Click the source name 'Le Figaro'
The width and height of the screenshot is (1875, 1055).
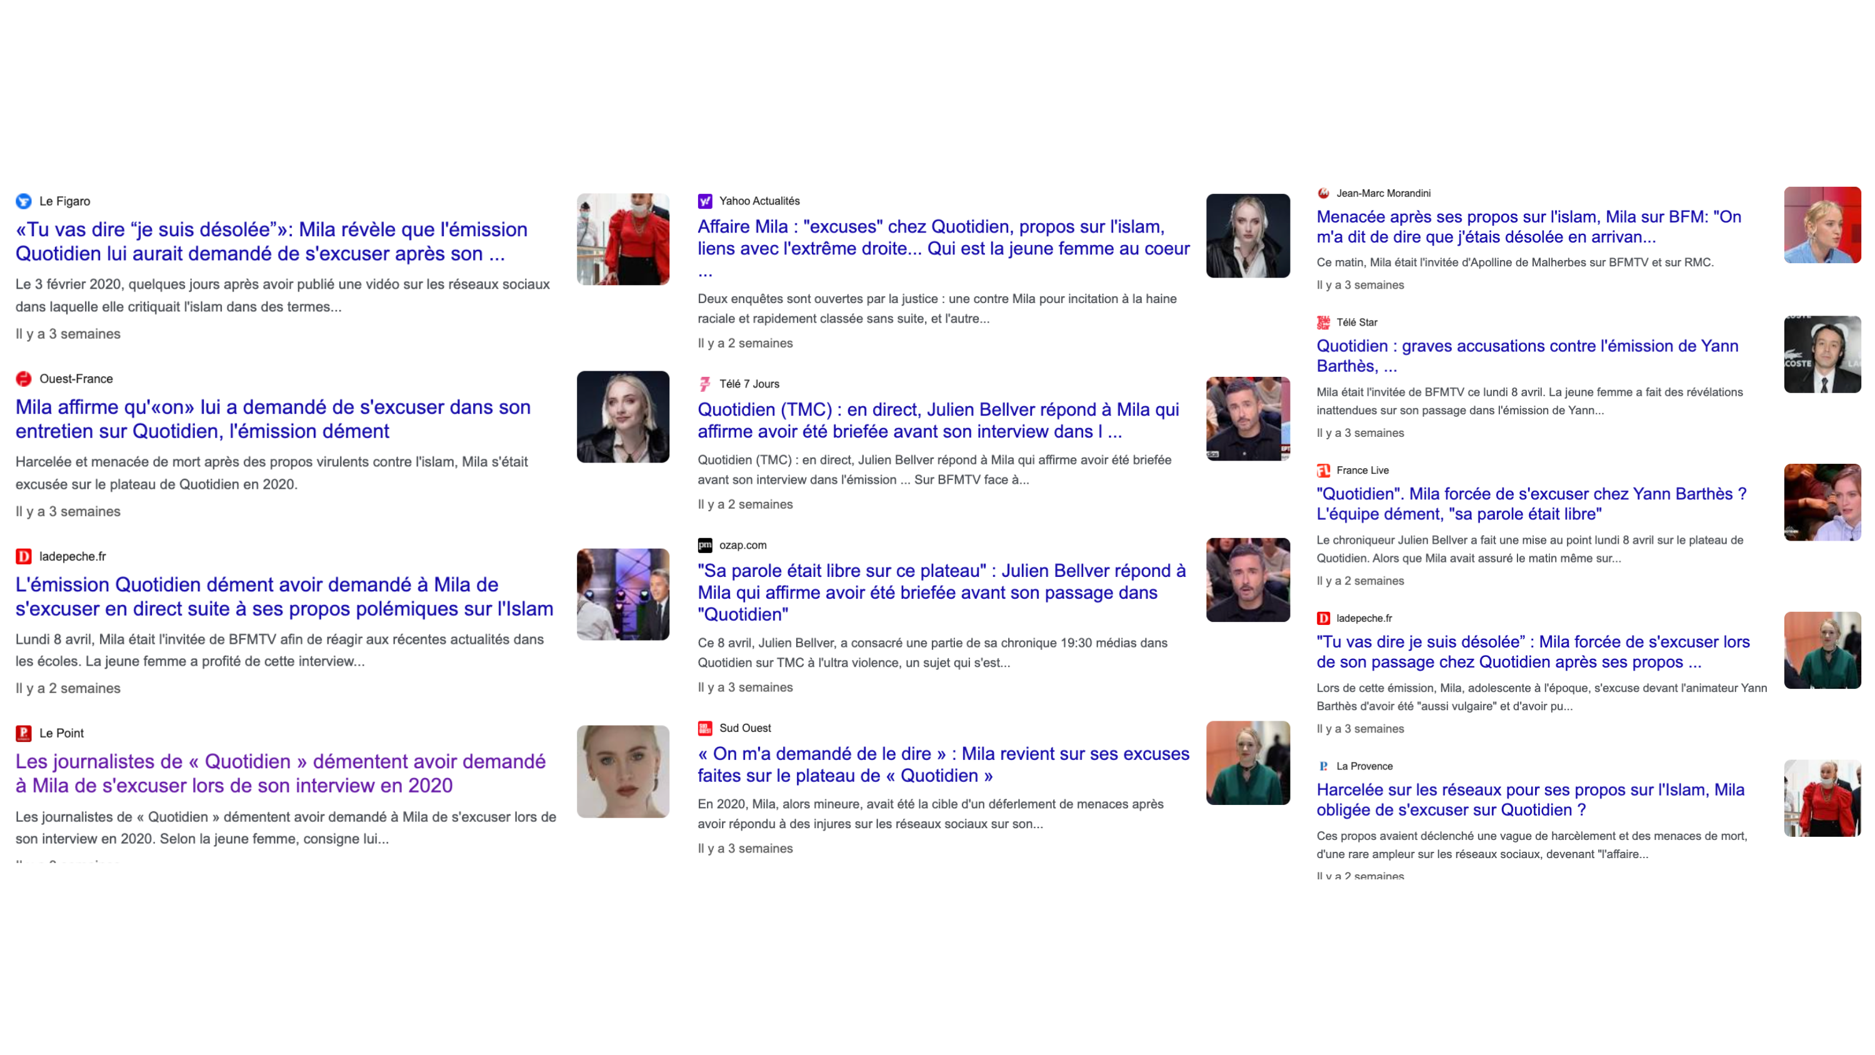point(65,201)
